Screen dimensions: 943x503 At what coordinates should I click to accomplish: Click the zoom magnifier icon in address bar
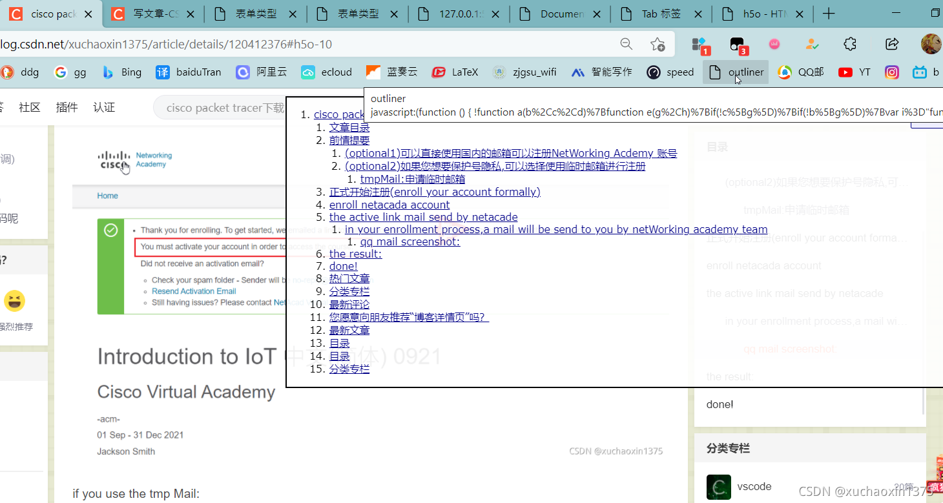point(626,44)
